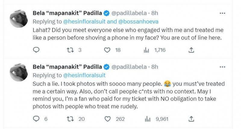View analytics showing 1,716 views
Screen dimensions: 241x129
[x=147, y=50]
